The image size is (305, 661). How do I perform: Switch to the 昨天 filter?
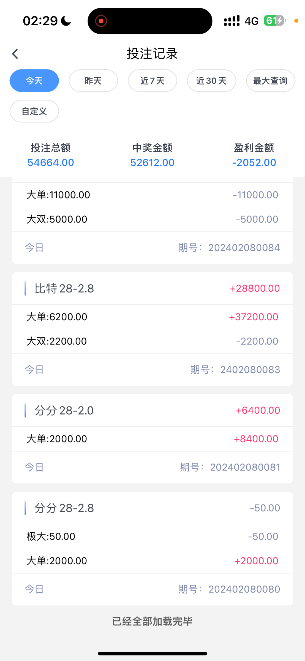[93, 81]
